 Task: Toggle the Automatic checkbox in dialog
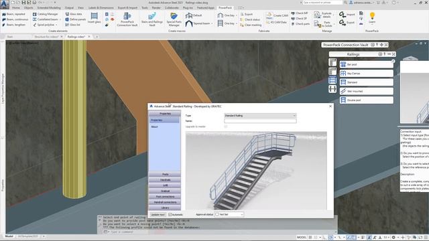tap(170, 214)
